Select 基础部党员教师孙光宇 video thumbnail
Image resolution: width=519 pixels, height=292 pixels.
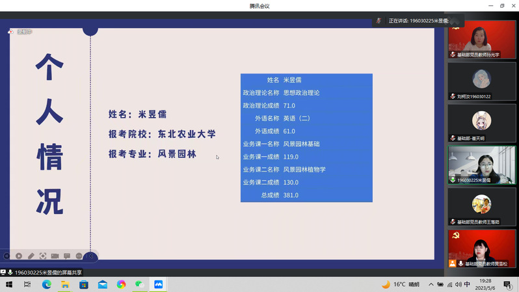point(481,39)
